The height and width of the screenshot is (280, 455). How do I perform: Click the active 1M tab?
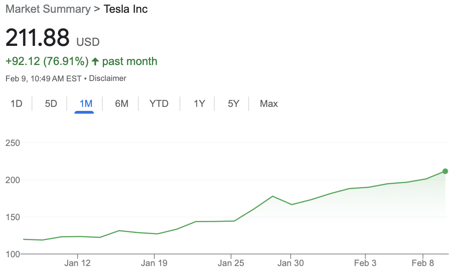pos(86,104)
